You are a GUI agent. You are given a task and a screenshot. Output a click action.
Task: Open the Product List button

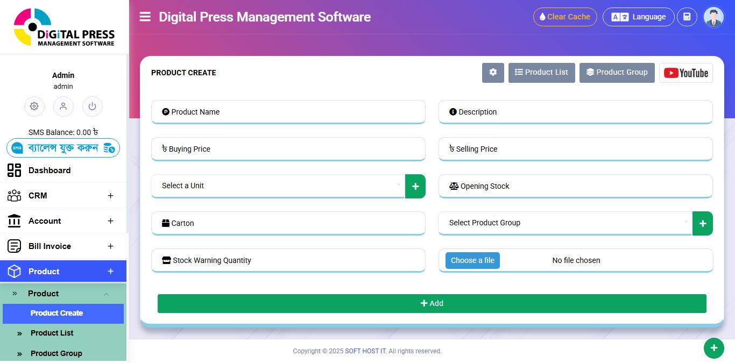[541, 73]
